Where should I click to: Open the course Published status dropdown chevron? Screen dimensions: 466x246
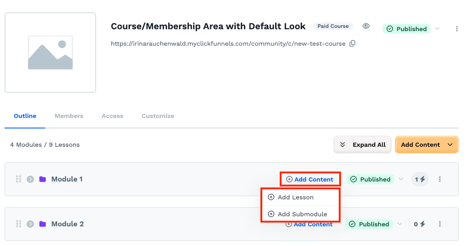pyautogui.click(x=437, y=29)
